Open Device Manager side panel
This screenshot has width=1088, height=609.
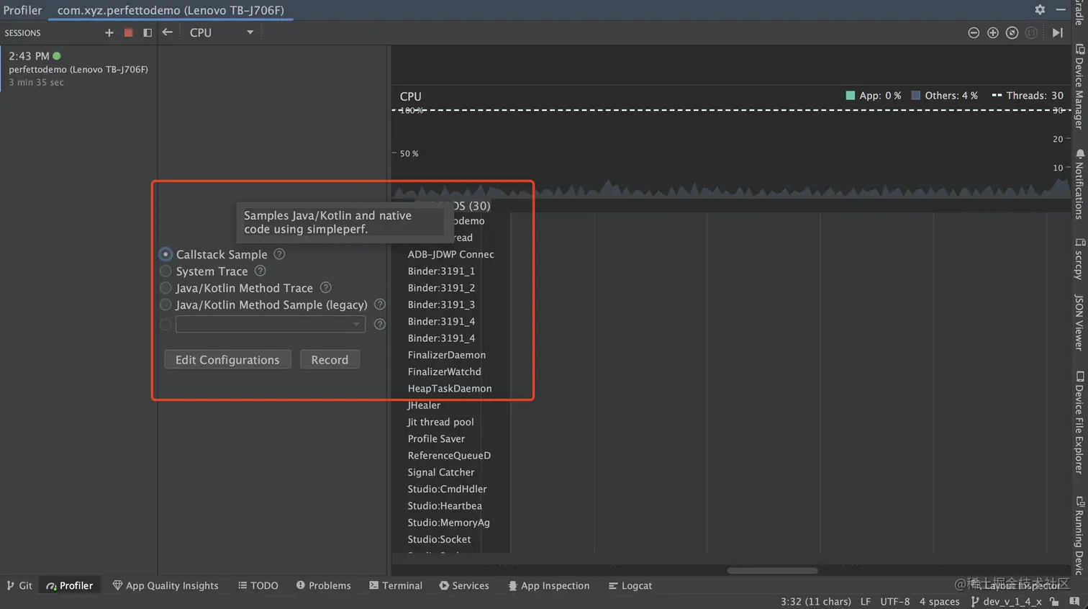coord(1079,86)
